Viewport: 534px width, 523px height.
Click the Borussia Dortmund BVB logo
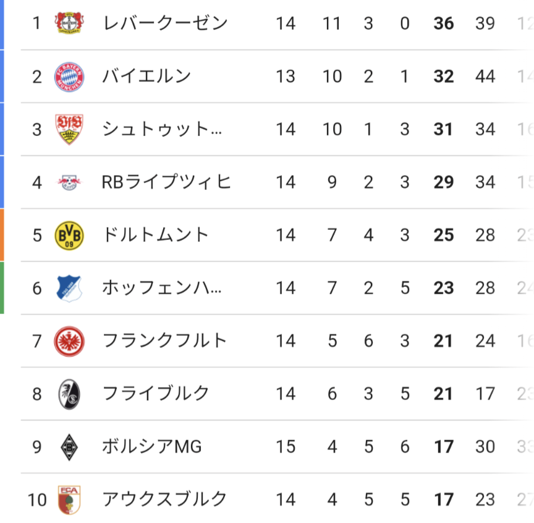(x=69, y=236)
